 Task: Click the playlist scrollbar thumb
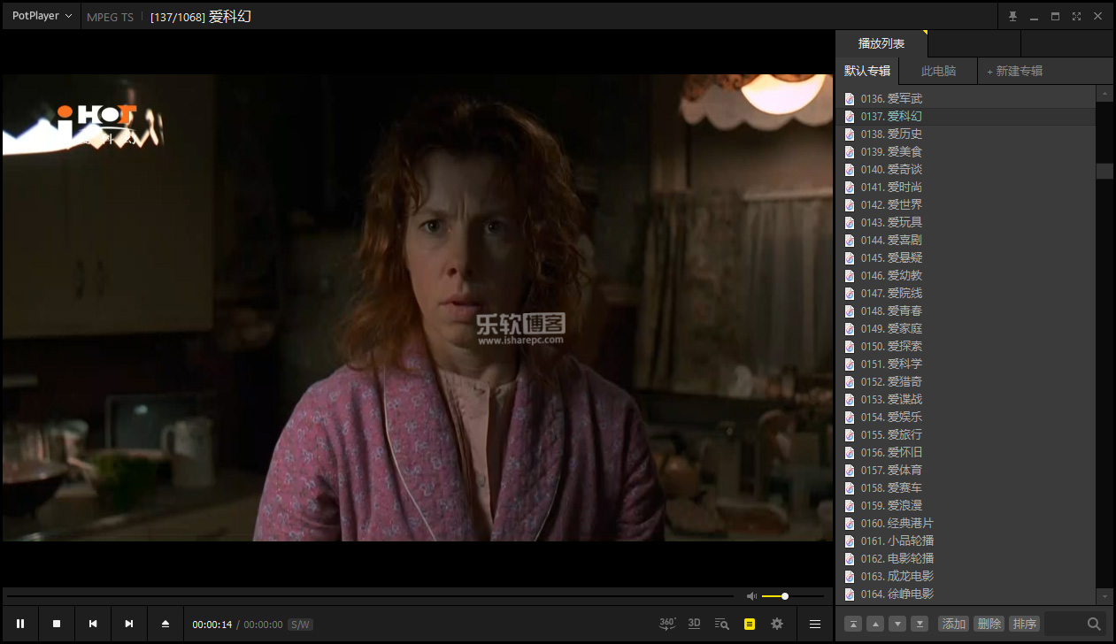(1104, 171)
